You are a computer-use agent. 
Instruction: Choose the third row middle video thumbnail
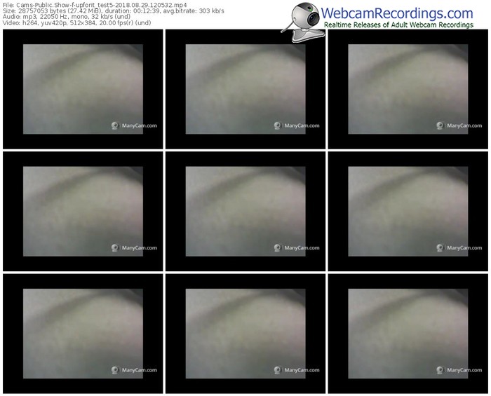click(245, 332)
